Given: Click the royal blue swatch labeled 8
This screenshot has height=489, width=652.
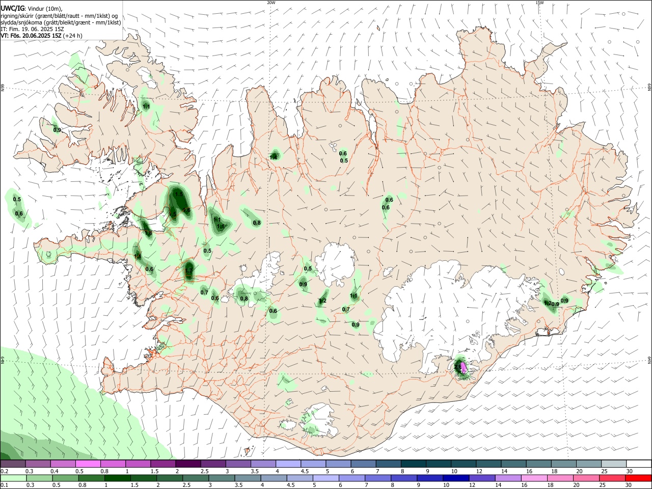Looking at the screenshot, I should (x=404, y=478).
